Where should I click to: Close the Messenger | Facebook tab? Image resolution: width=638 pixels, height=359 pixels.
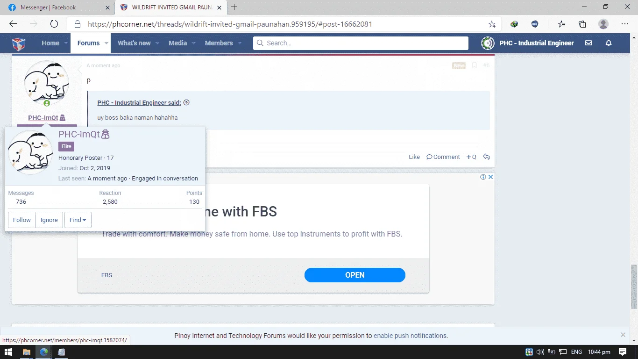108,7
